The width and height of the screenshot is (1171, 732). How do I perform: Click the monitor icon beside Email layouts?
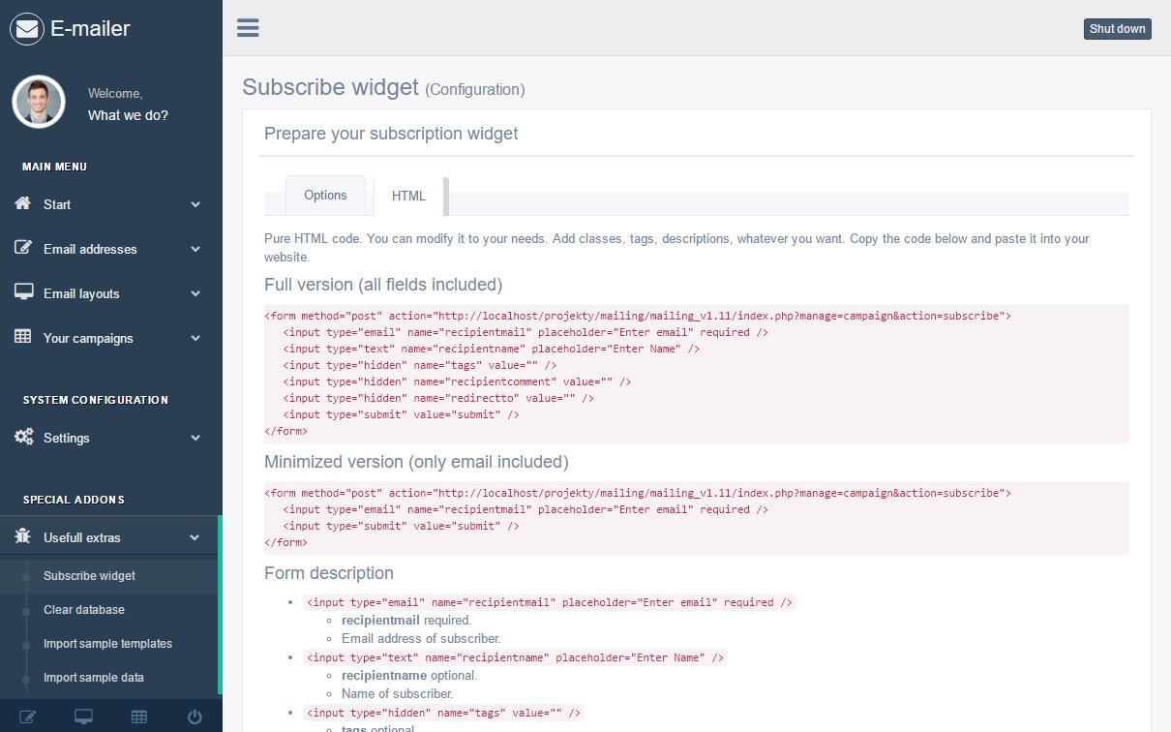23,293
